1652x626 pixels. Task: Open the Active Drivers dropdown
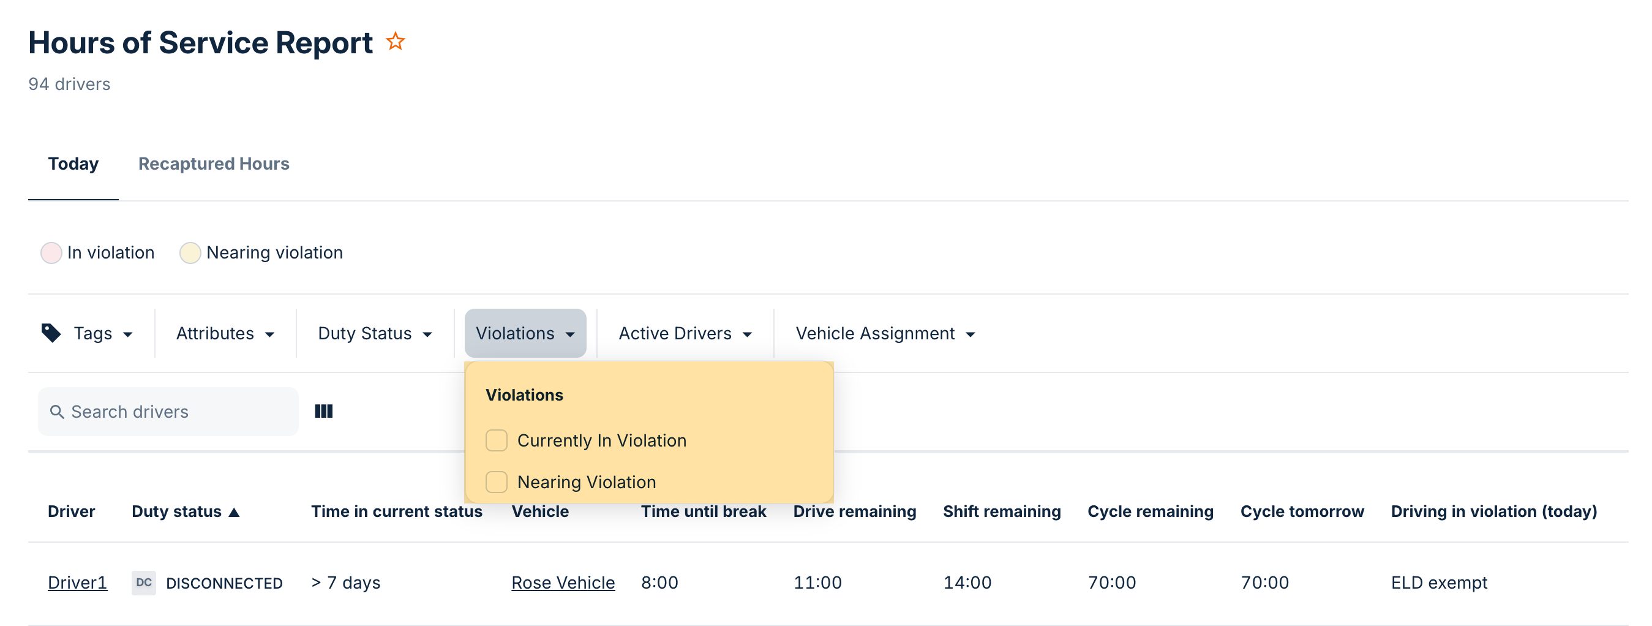pos(685,334)
